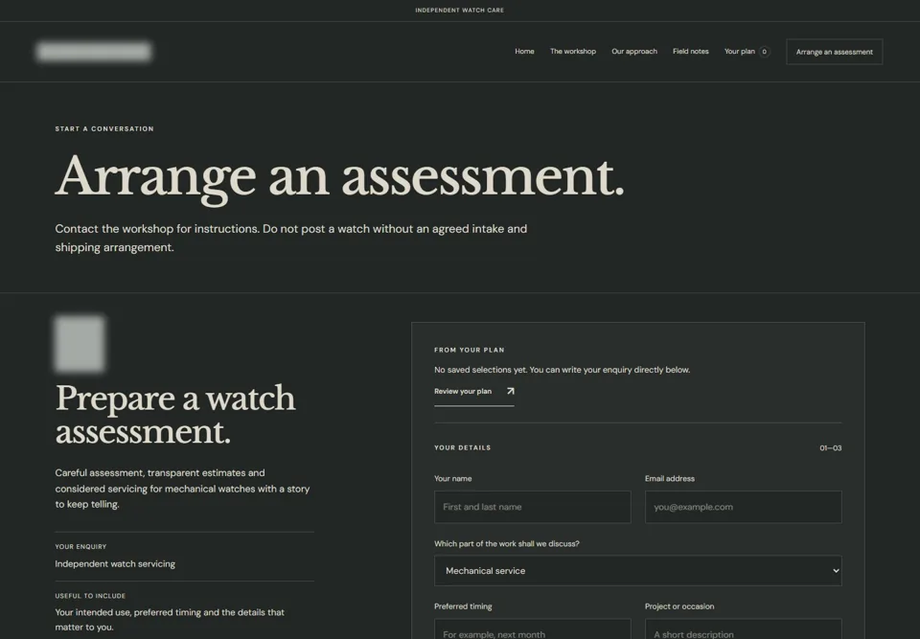This screenshot has width=920, height=639.
Task: Click the 'YOUR ENQUIRY' label
Action: (80, 547)
